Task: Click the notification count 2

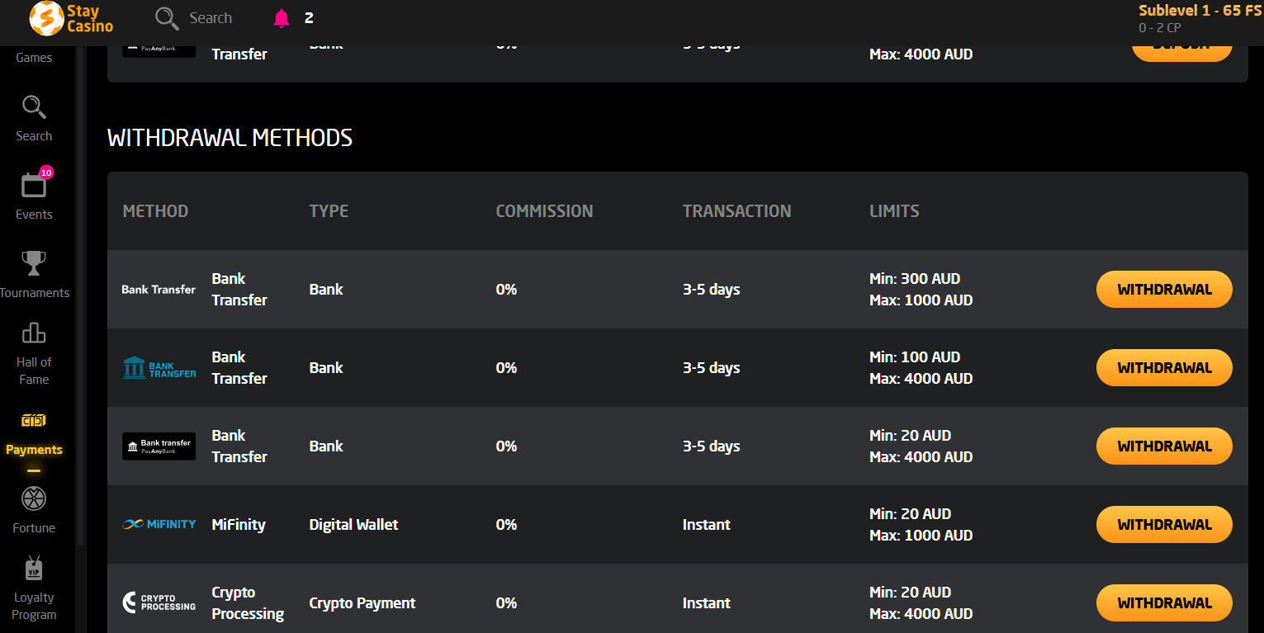Action: 309,18
